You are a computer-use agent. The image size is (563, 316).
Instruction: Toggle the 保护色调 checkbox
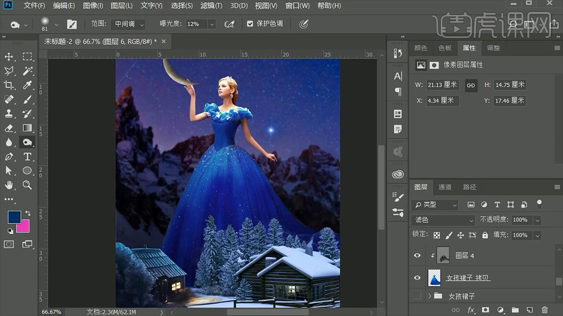pos(250,24)
